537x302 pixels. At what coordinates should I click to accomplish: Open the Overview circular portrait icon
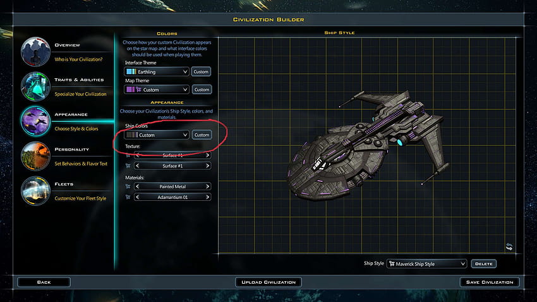point(35,52)
